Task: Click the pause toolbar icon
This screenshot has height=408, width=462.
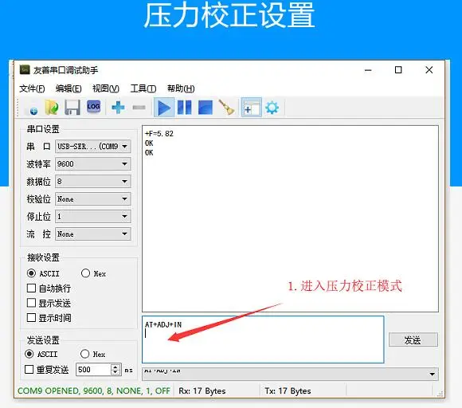Action: [185, 108]
